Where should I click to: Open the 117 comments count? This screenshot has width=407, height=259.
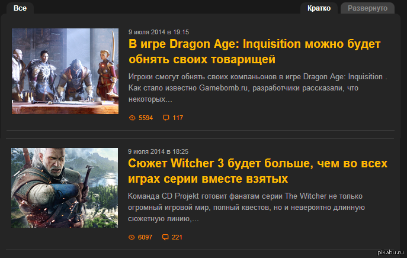[x=178, y=118]
